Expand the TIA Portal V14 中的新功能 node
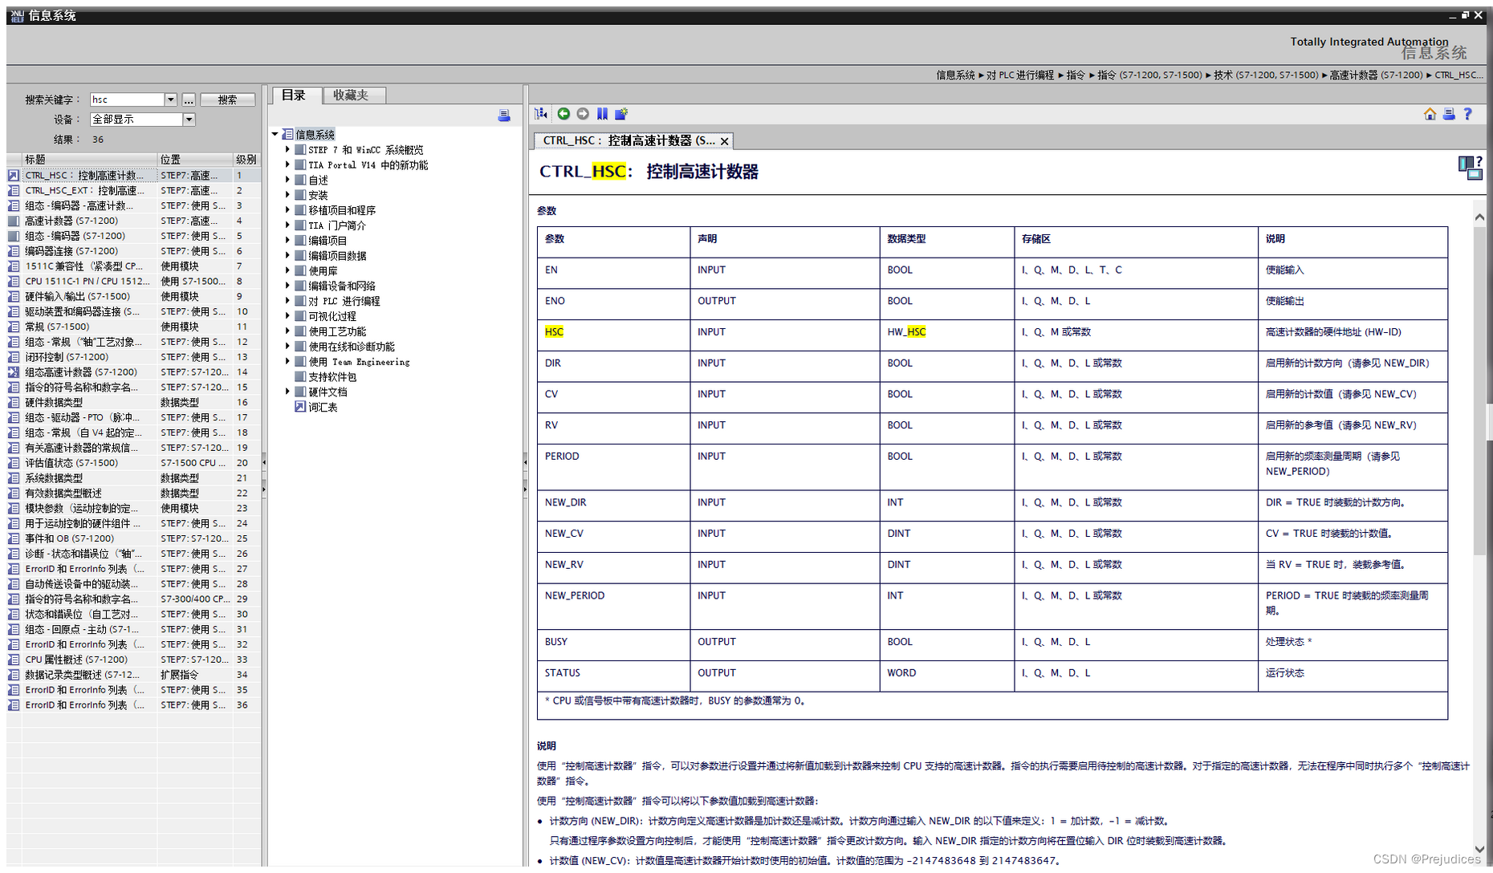The image size is (1493, 873). pyautogui.click(x=287, y=164)
